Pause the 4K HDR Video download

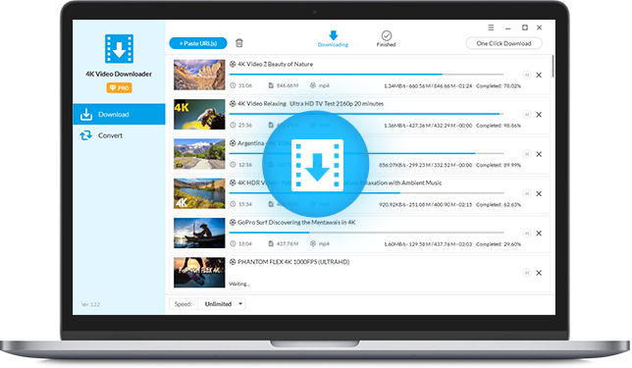pos(527,193)
